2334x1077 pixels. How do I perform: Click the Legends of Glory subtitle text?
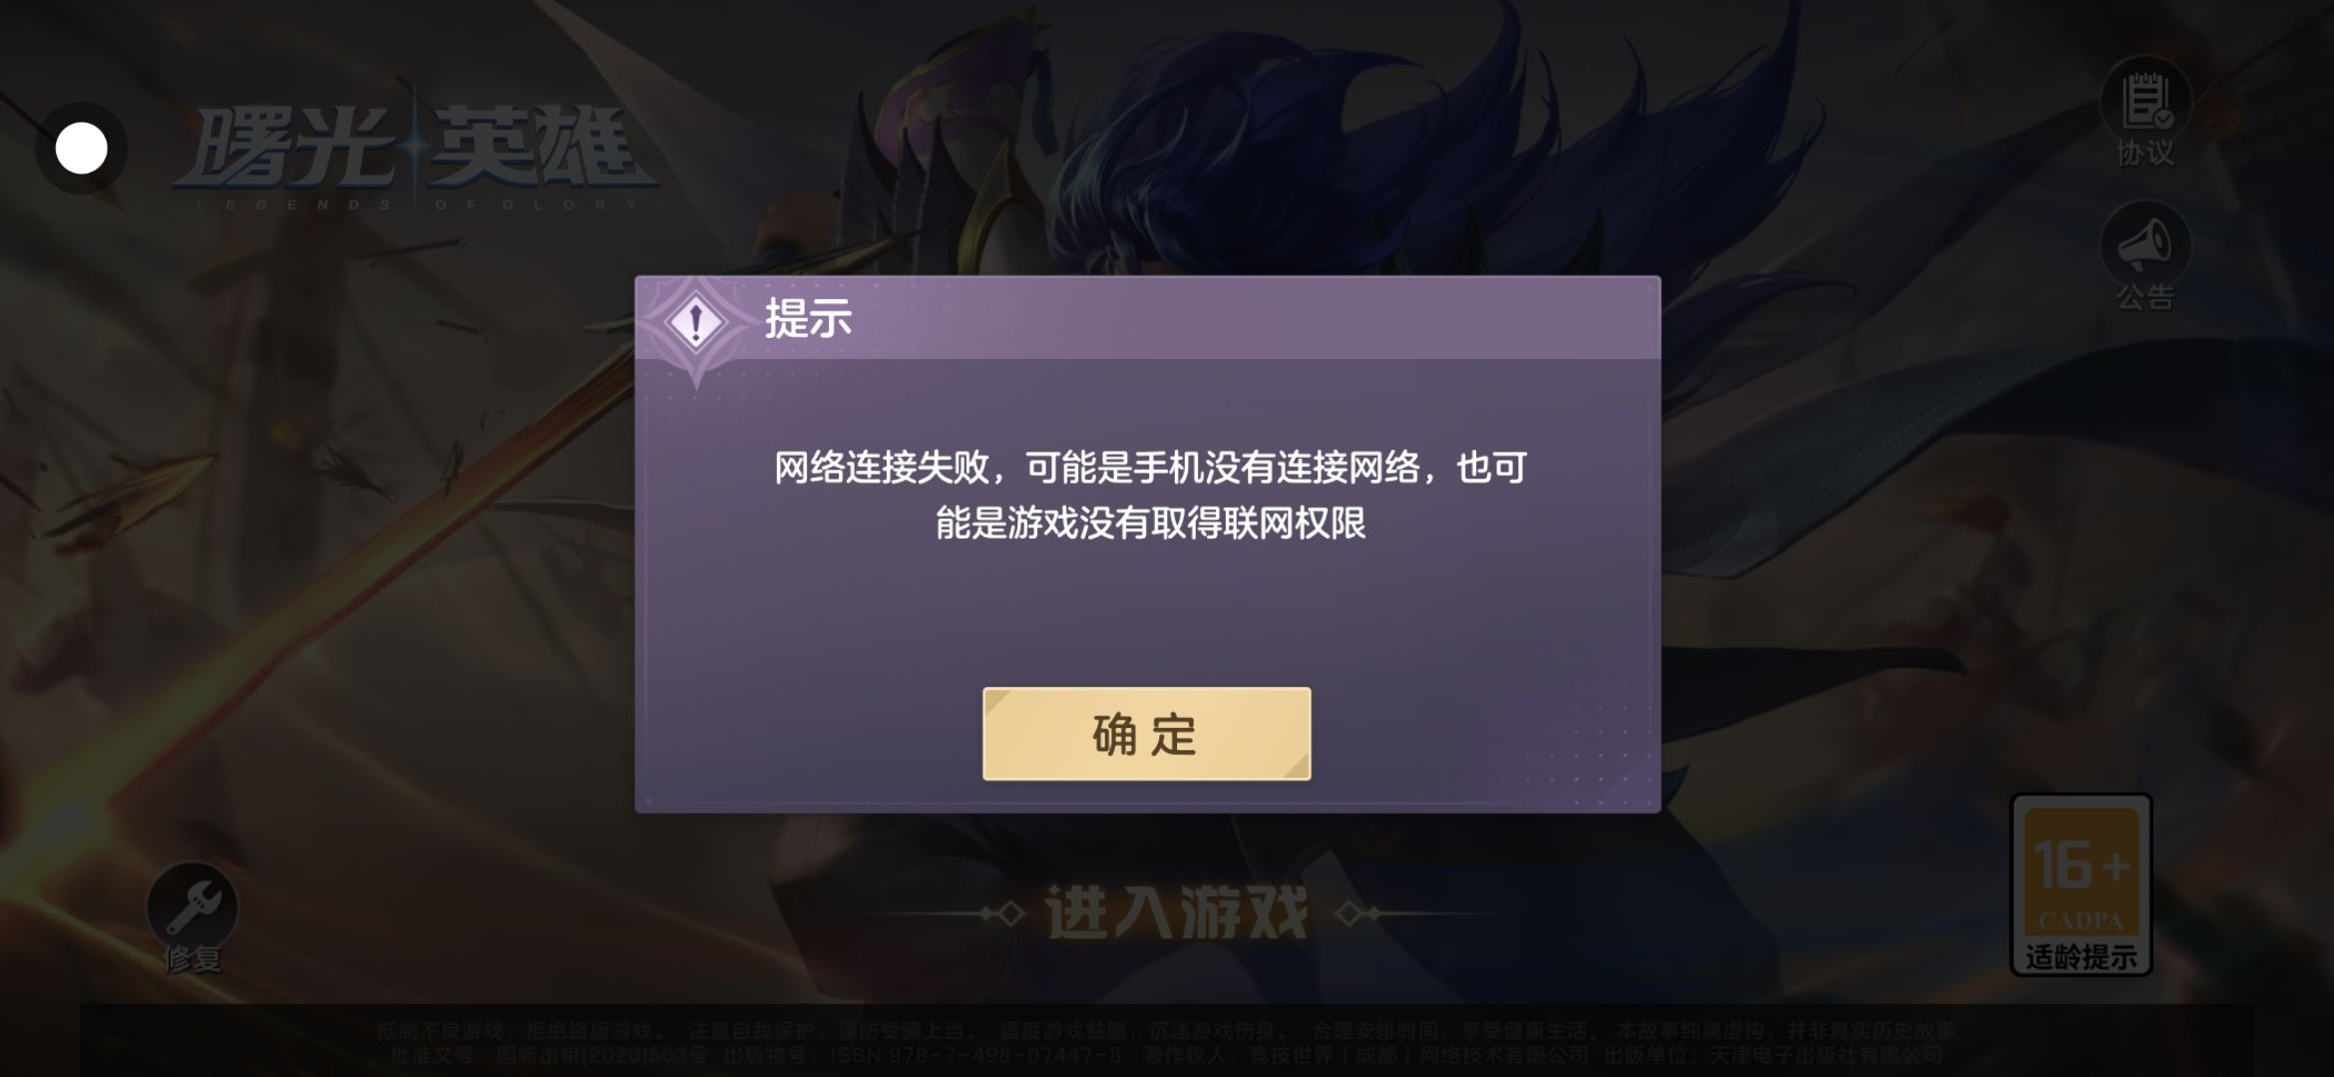coord(417,204)
